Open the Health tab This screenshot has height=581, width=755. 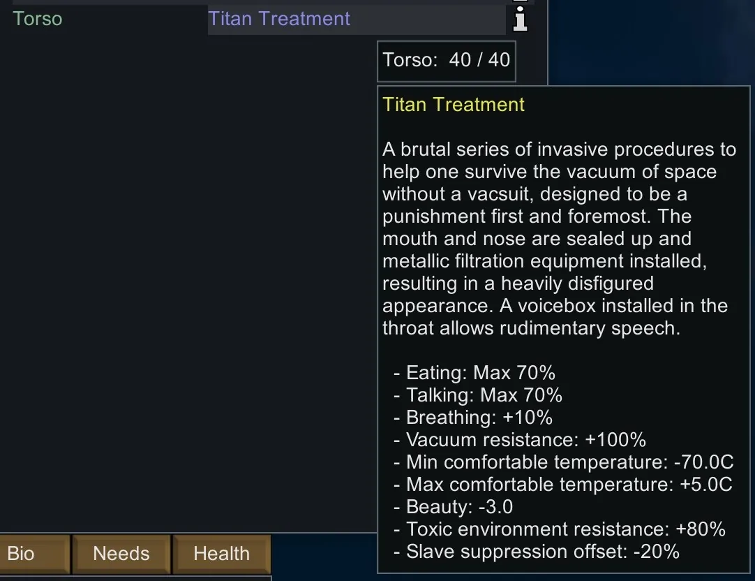point(221,554)
